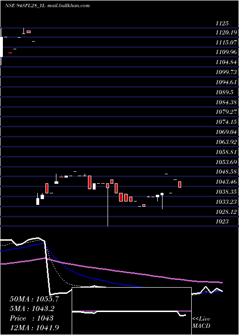Select the 1115.07 price level label
Screen dimensions: 239x335
tap(226, 42)
